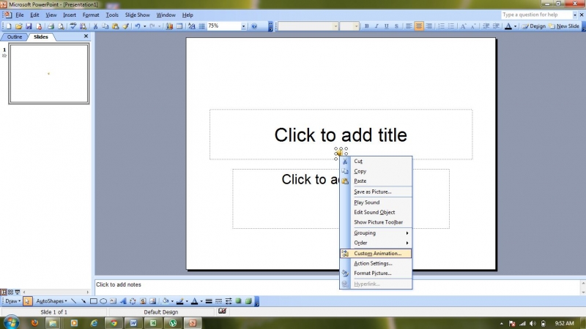Viewport: 586px width, 329px height.
Task: Open the AutoShapes dropdown menu
Action: (x=51, y=301)
